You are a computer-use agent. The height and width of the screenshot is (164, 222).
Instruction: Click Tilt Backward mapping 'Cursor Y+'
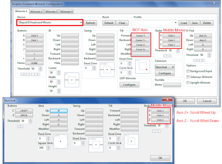coord(141,40)
